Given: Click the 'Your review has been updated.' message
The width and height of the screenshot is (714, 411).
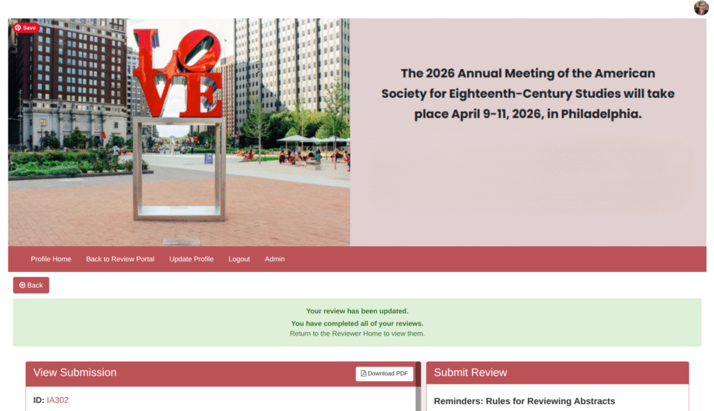Looking at the screenshot, I should coord(357,311).
